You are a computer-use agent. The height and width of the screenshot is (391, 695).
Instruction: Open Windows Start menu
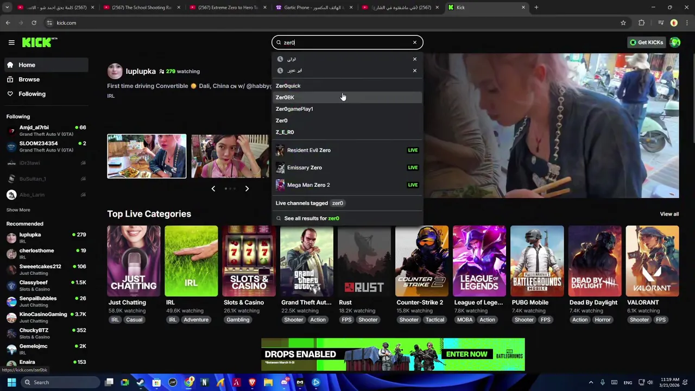[x=11, y=382]
